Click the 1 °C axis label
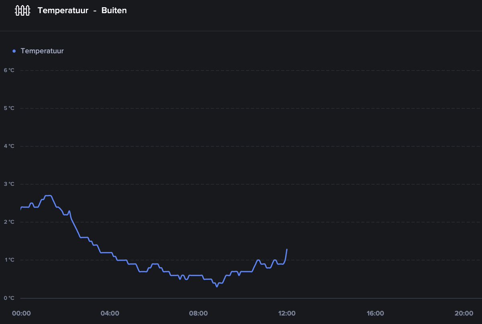Viewport: 482px width, 324px height. pyautogui.click(x=9, y=260)
